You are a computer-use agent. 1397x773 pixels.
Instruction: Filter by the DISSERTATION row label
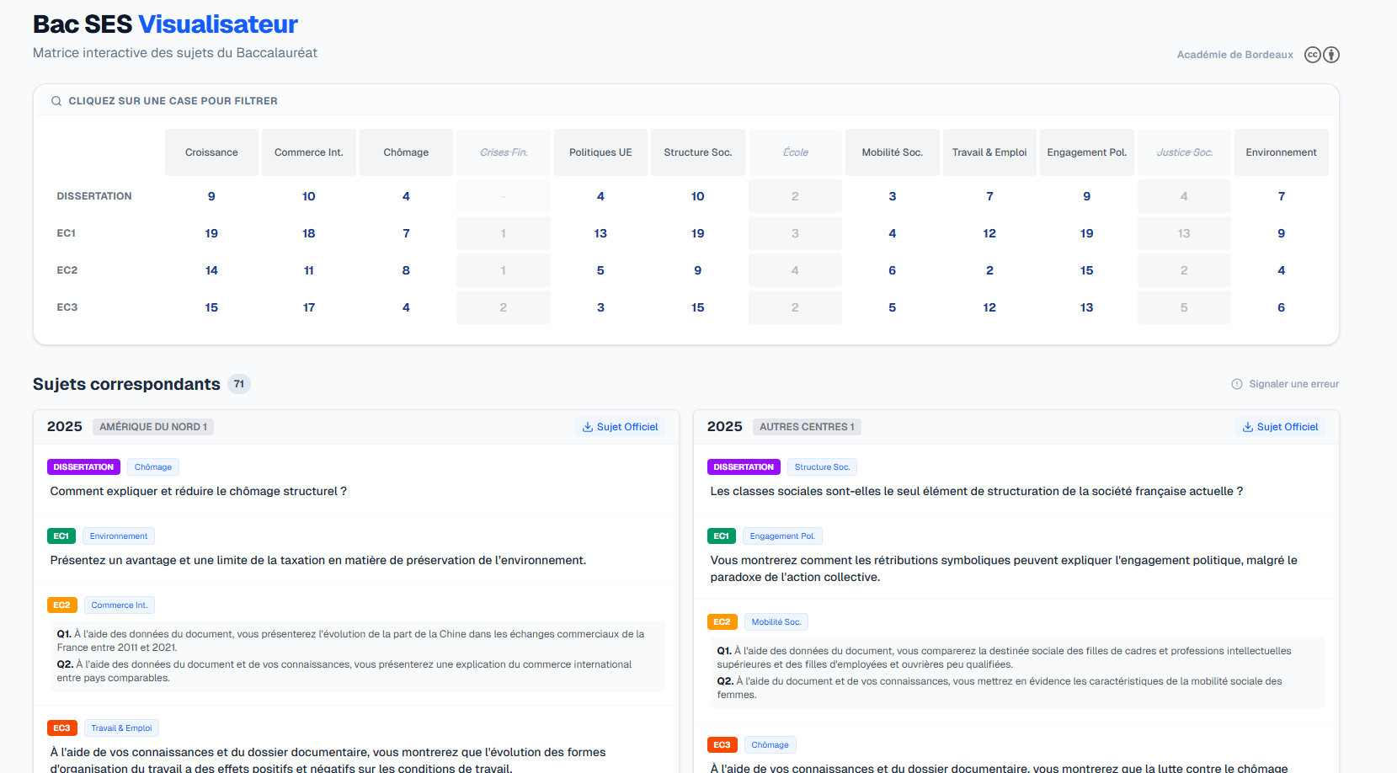coord(94,196)
